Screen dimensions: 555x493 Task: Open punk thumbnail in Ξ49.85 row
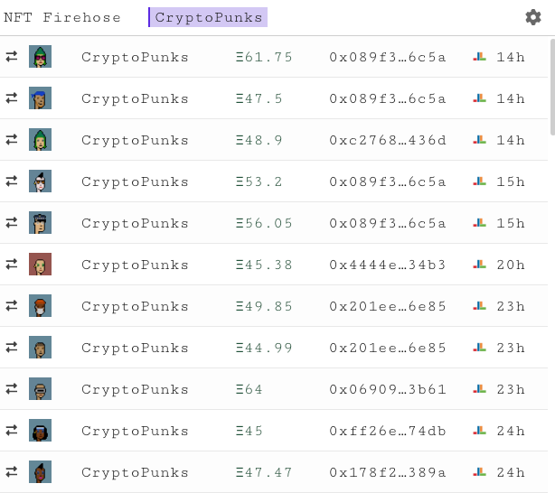pyautogui.click(x=40, y=306)
